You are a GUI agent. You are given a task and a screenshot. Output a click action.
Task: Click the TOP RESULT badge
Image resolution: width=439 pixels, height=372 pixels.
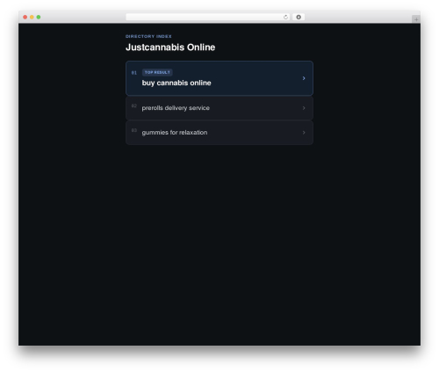pyautogui.click(x=157, y=72)
